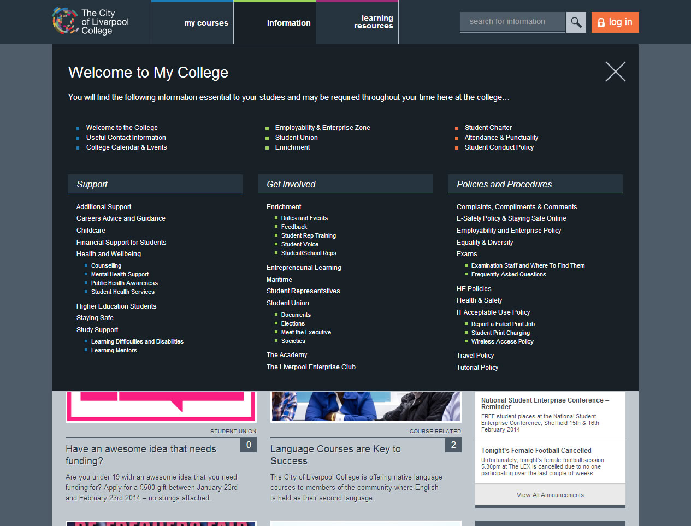The height and width of the screenshot is (526, 691).
Task: Open Wireless Access Policy sub-link
Action: pyautogui.click(x=503, y=342)
